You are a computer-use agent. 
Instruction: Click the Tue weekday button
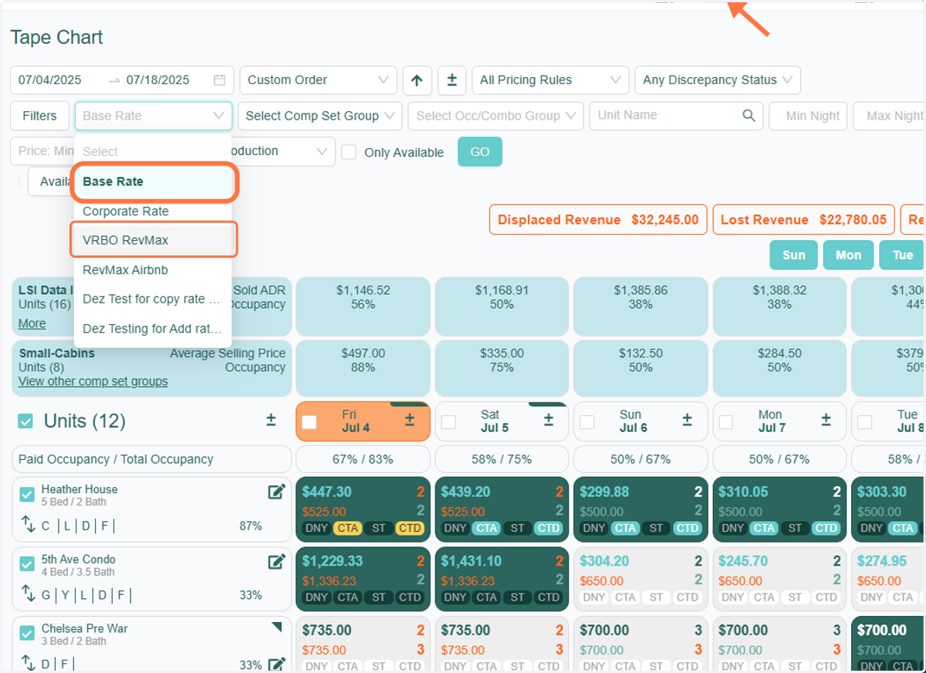pos(902,255)
